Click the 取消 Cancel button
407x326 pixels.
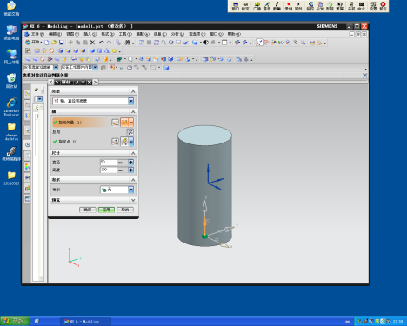[125, 210]
